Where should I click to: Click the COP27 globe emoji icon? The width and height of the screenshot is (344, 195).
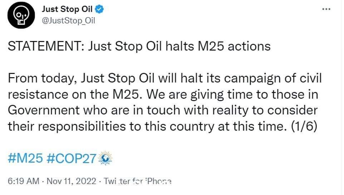pos(105,158)
